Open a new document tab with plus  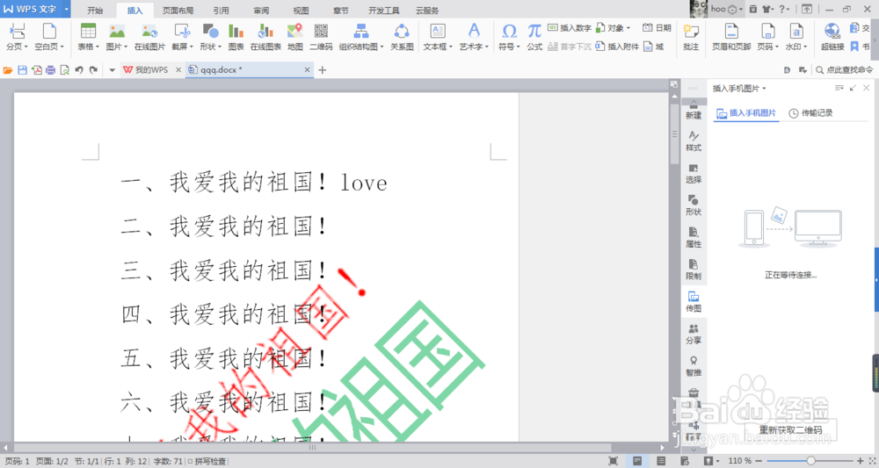[x=323, y=70]
